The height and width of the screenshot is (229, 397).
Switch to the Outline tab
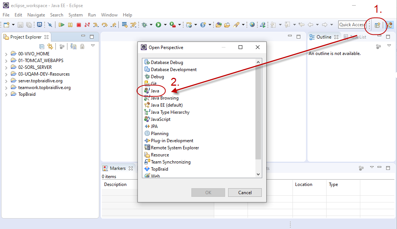tap(324, 37)
